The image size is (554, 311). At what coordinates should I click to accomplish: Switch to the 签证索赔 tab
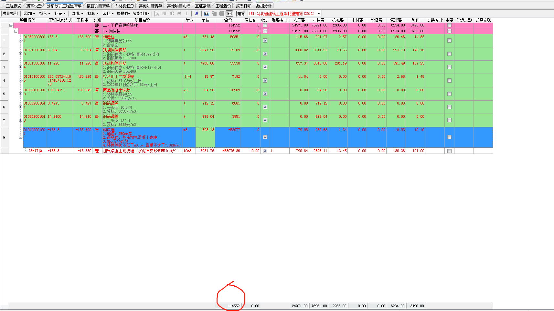click(x=203, y=6)
